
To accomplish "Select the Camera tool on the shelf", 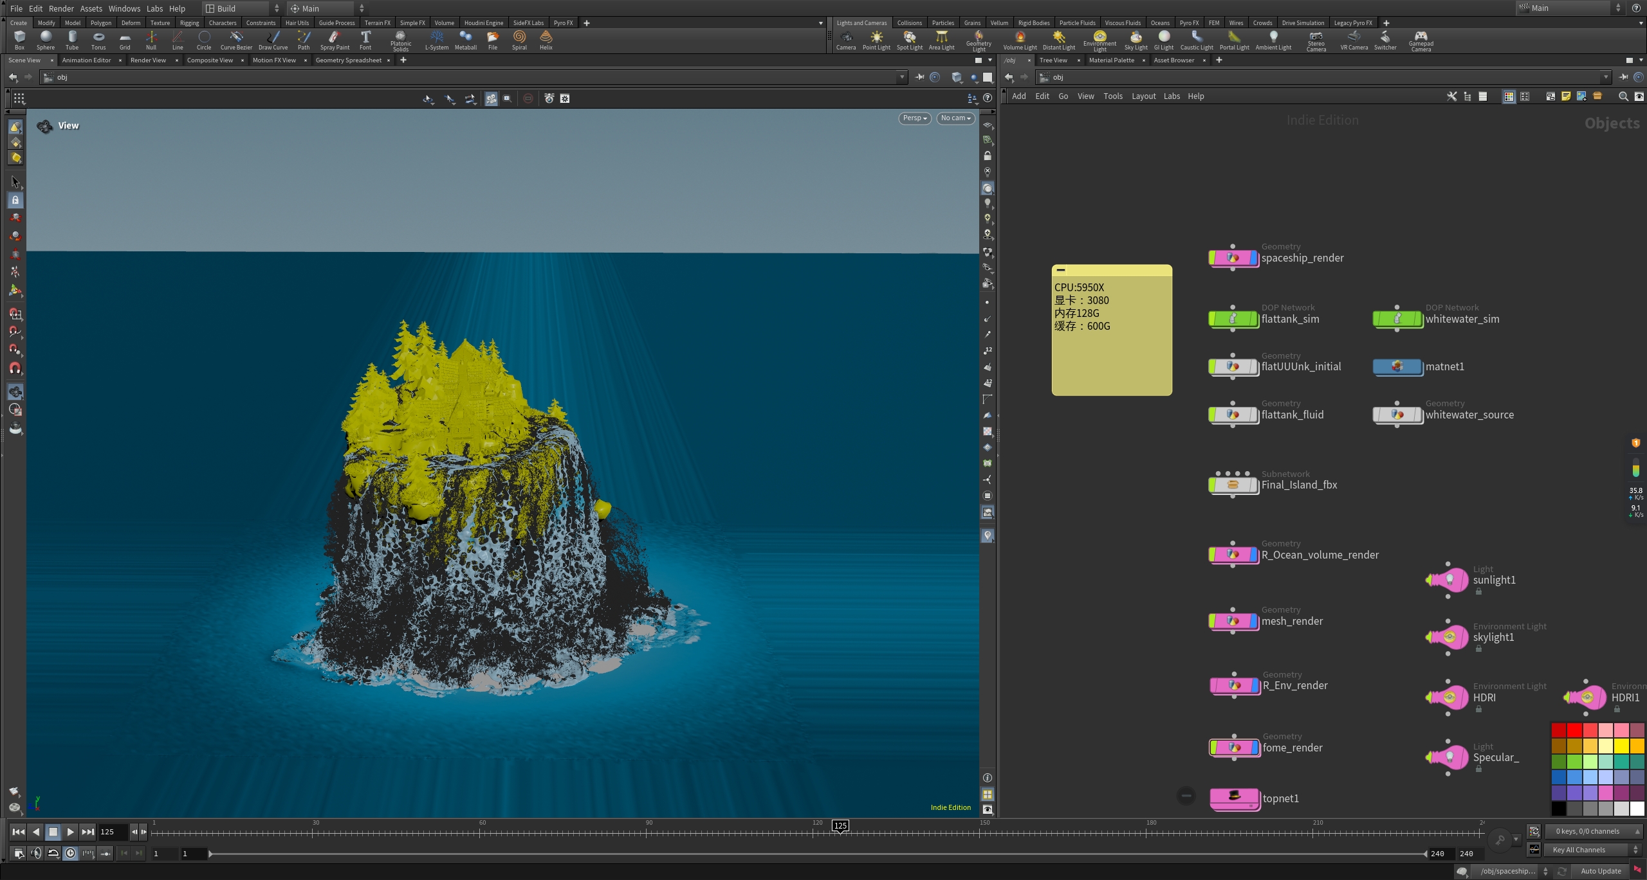I will click(846, 40).
